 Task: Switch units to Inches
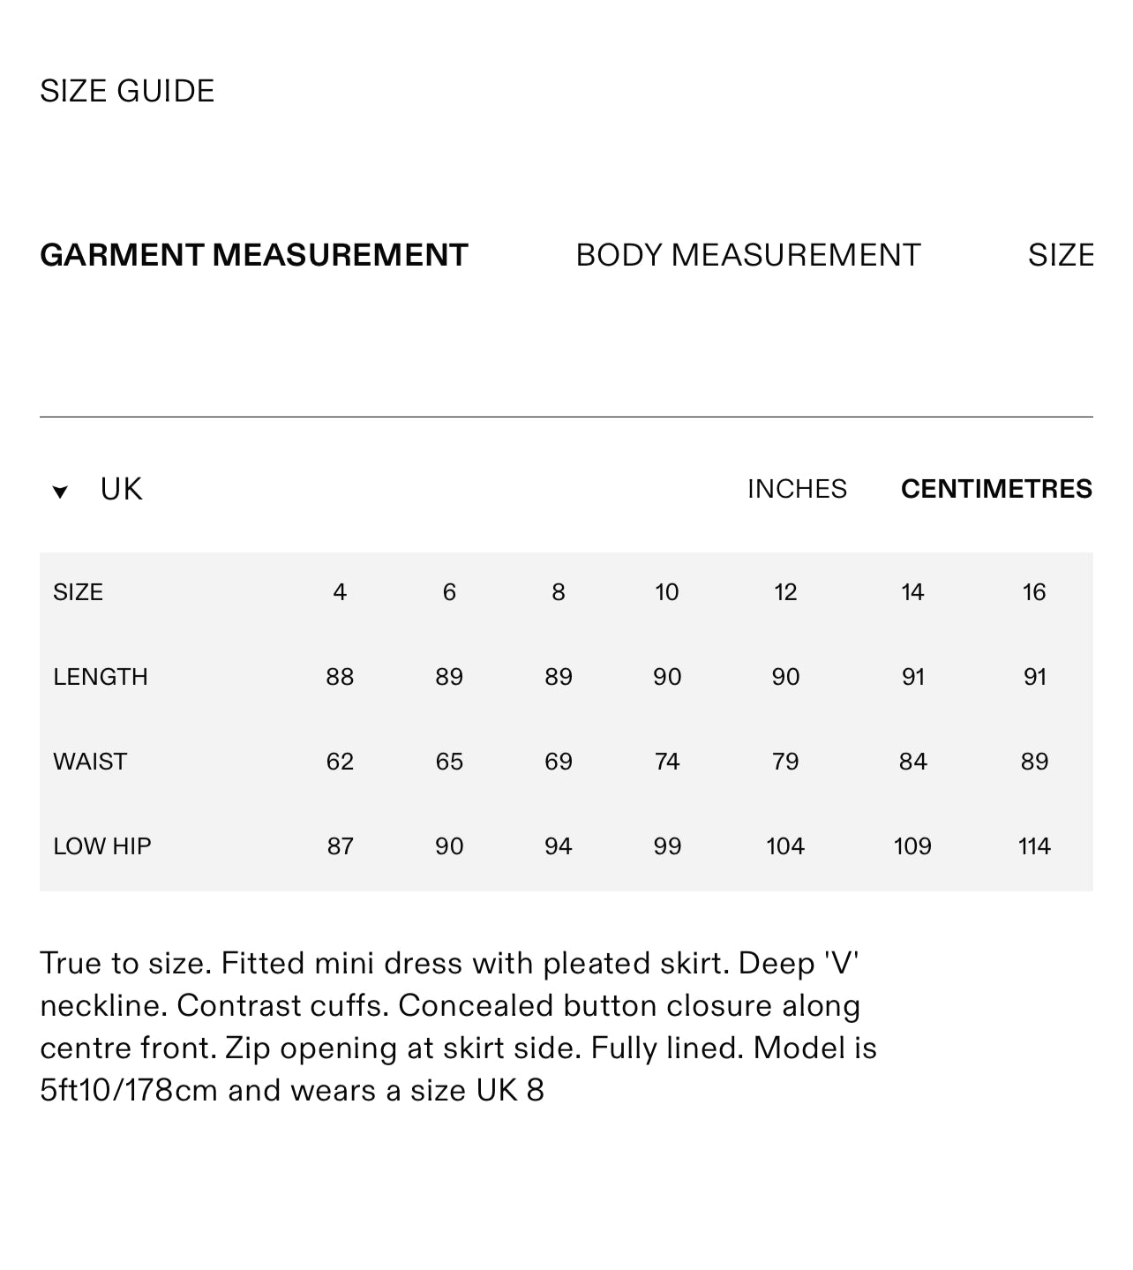click(796, 490)
